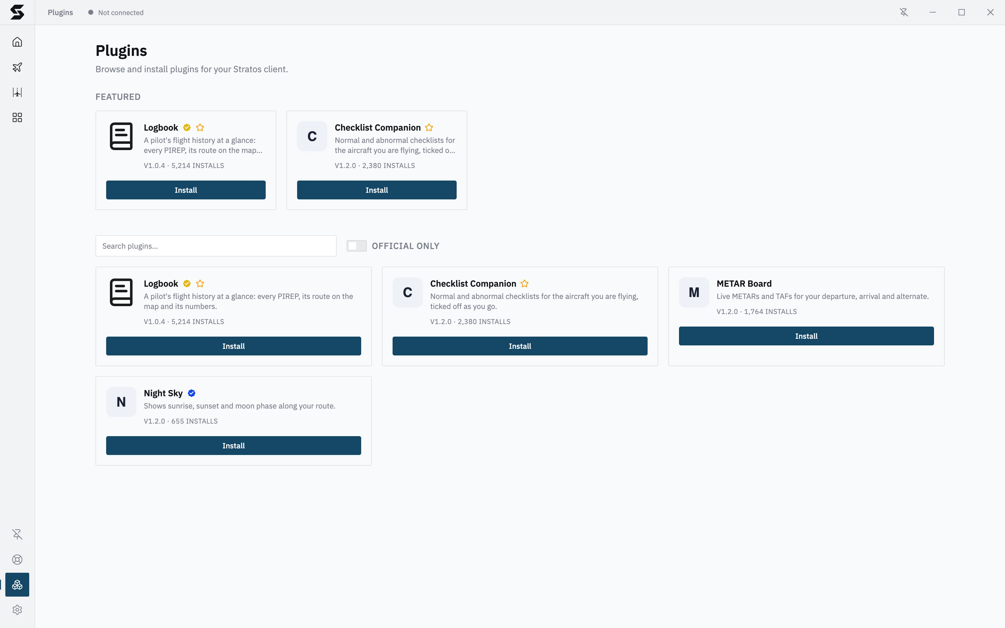This screenshot has width=1005, height=628.
Task: Click the featured Logbook star icon
Action: click(x=200, y=127)
